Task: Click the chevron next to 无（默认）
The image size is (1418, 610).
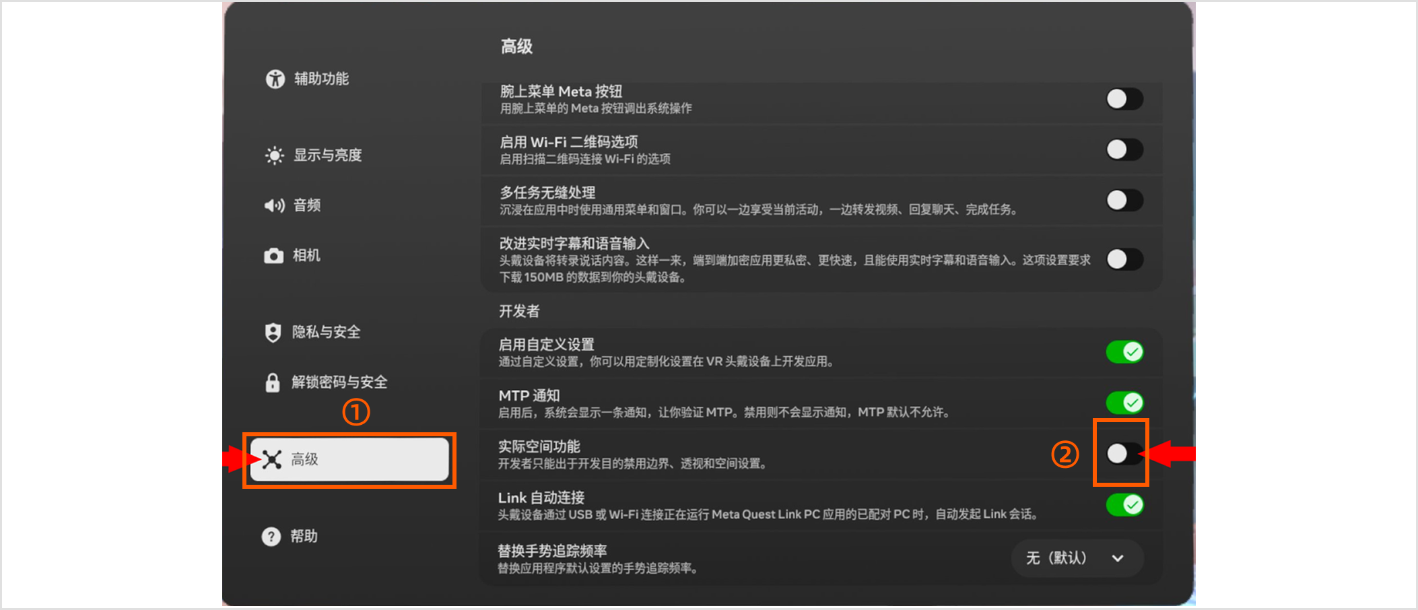Action: tap(1116, 558)
